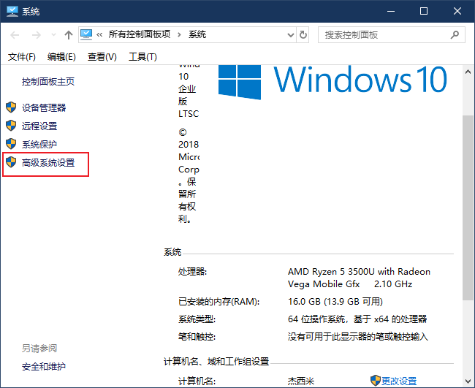Open the 工具(T) menu
475x388 pixels.
[x=142, y=57]
